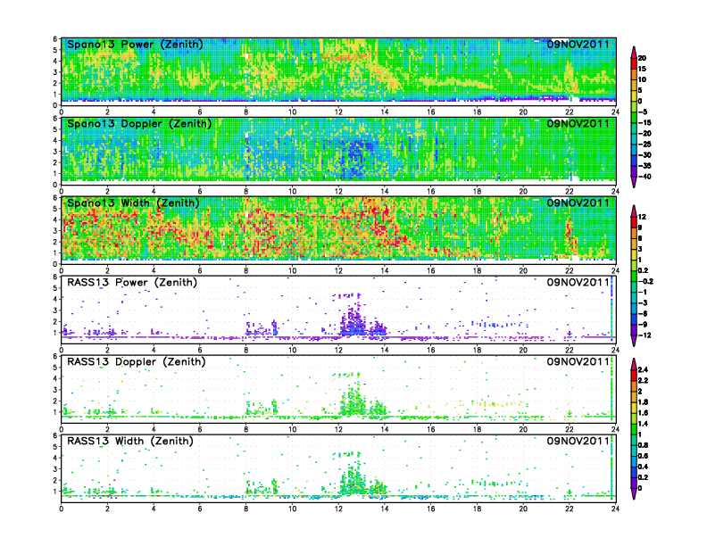Image resolution: width=707 pixels, height=546 pixels.
Task: Click 09NOV2011 date in RASS13 Doppler panel
Action: [x=578, y=361]
